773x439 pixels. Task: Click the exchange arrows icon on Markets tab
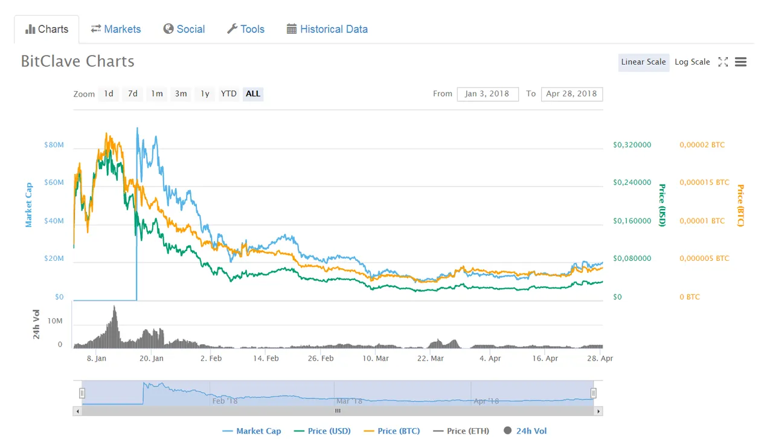tap(96, 29)
